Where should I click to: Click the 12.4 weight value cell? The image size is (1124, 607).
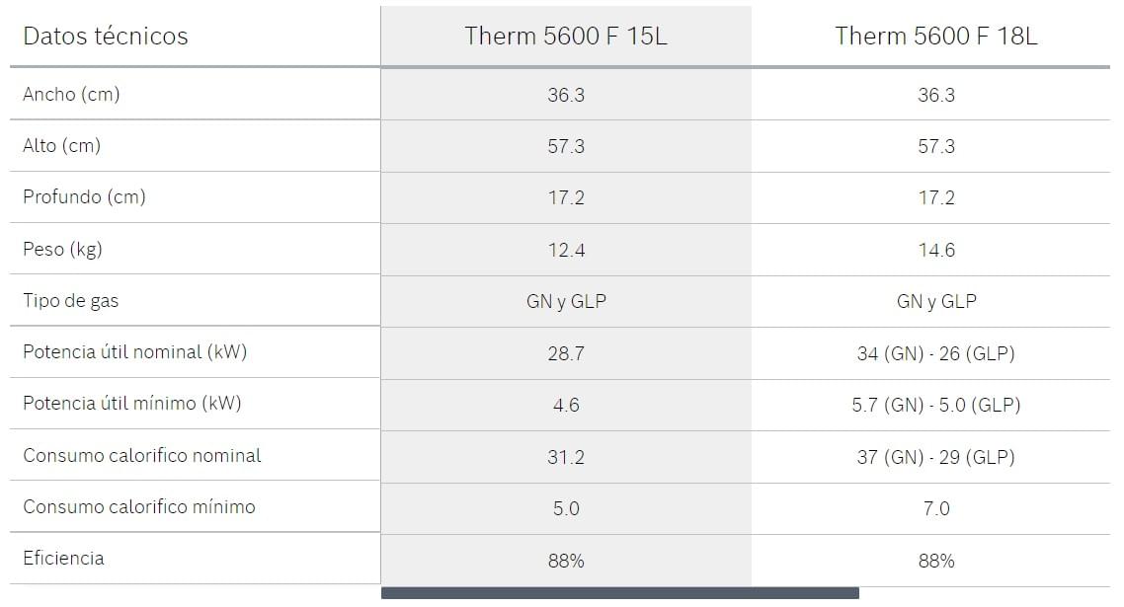click(x=566, y=251)
